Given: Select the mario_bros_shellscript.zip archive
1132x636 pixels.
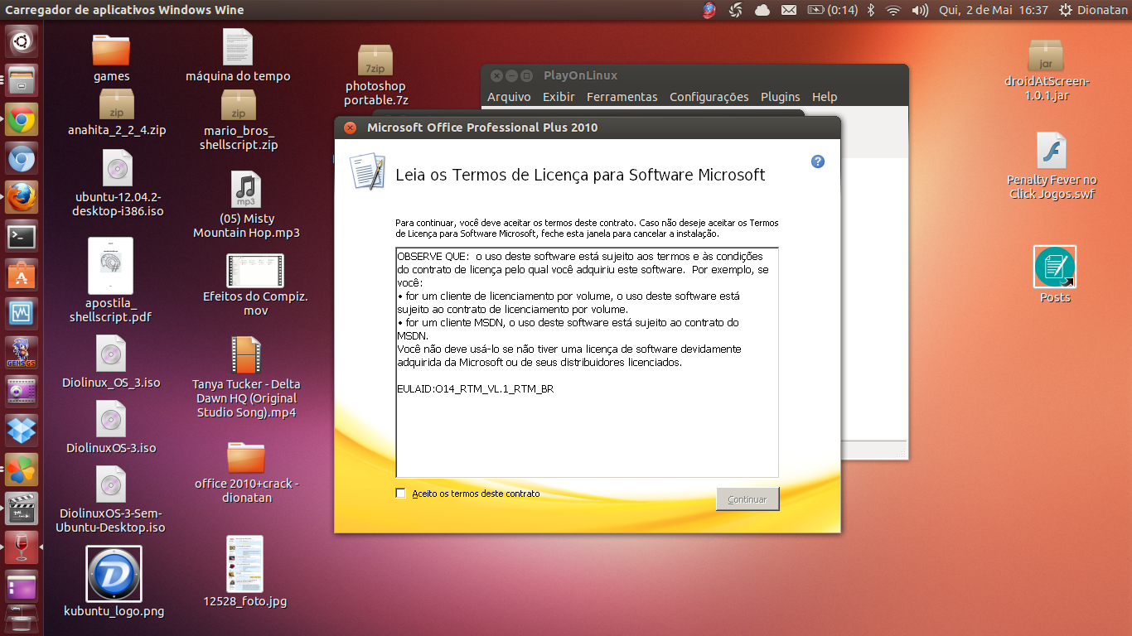Looking at the screenshot, I should 239,120.
